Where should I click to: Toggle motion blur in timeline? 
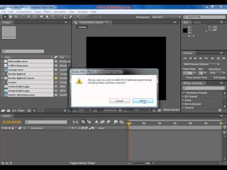point(108,122)
